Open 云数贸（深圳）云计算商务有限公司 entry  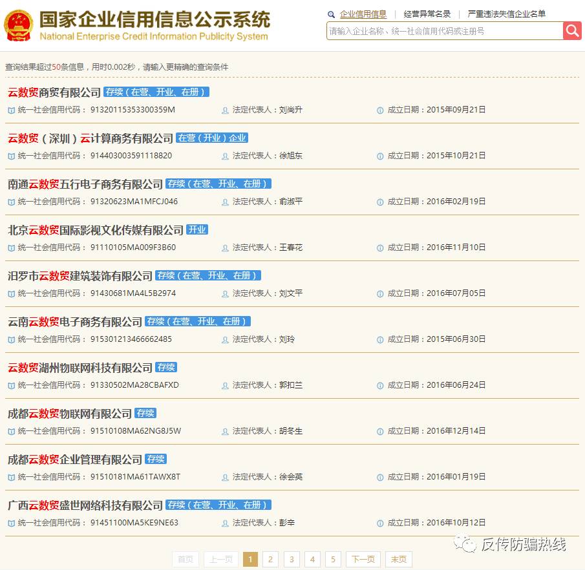(90, 138)
